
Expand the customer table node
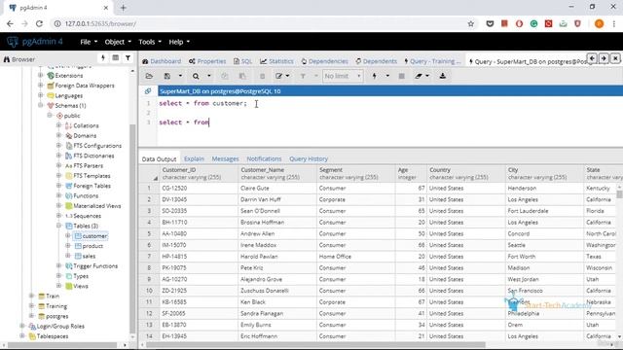68,235
